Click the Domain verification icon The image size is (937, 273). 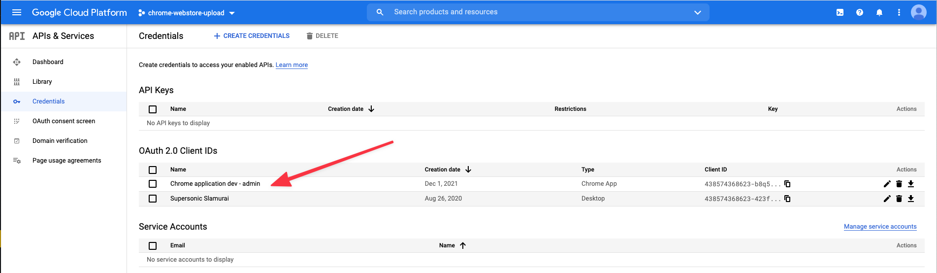[x=17, y=141]
